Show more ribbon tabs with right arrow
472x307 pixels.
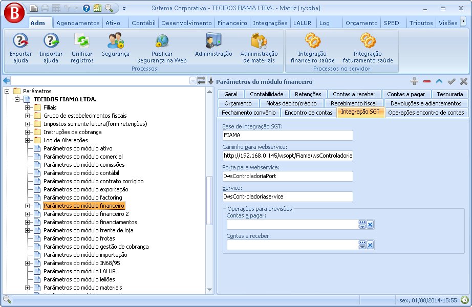pyautogui.click(x=463, y=21)
